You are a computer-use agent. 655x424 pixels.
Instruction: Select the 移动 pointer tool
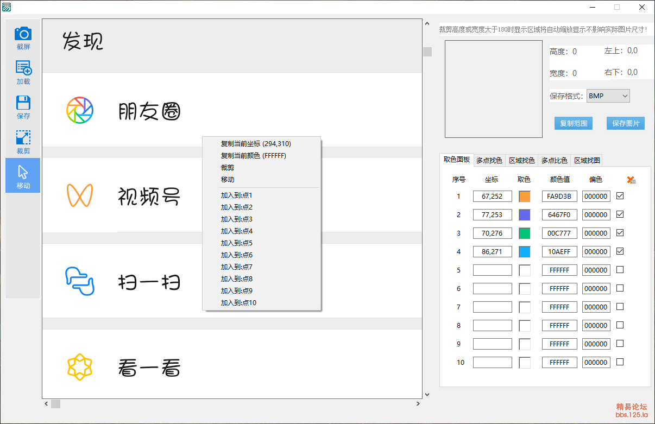[x=23, y=175]
